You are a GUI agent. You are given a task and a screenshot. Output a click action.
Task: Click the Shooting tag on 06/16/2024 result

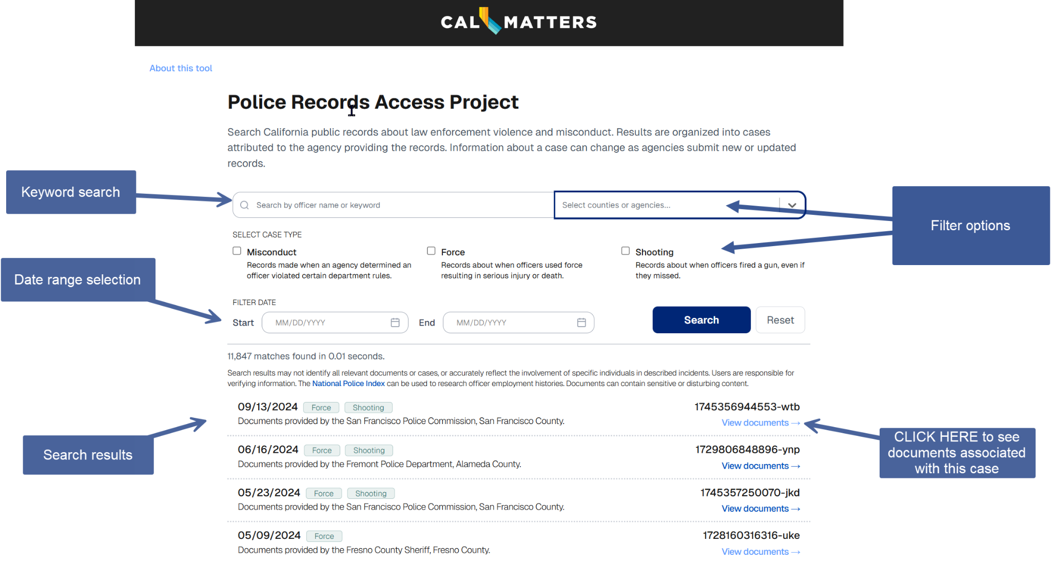point(368,450)
